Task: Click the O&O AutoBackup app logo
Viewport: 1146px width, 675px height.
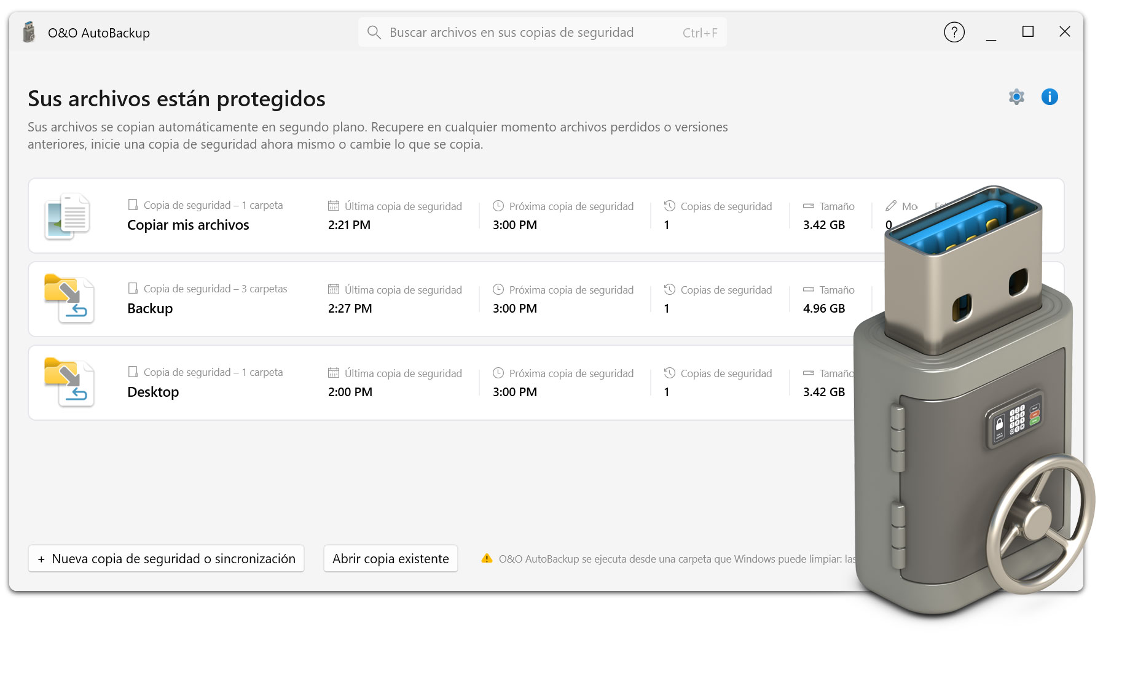Action: (x=28, y=33)
